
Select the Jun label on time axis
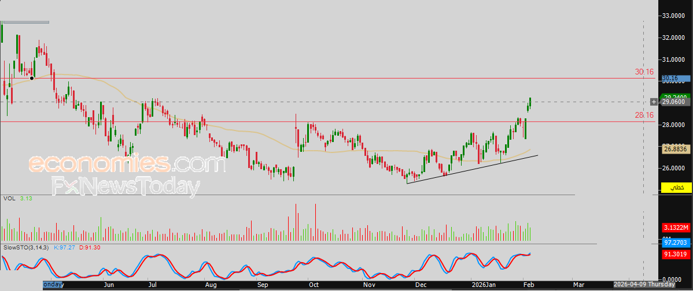pyautogui.click(x=109, y=285)
